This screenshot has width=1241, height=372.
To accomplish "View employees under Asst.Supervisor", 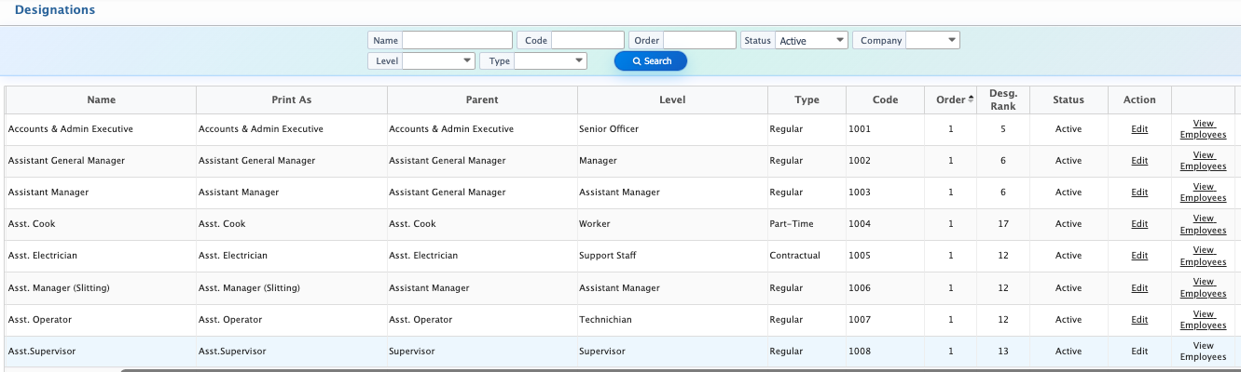I will point(1203,351).
